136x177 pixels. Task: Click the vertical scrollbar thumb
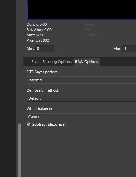(20, 150)
